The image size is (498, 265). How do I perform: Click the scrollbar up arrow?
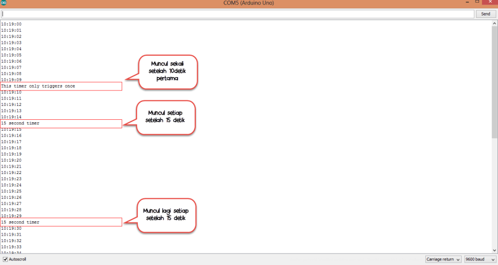click(x=494, y=23)
